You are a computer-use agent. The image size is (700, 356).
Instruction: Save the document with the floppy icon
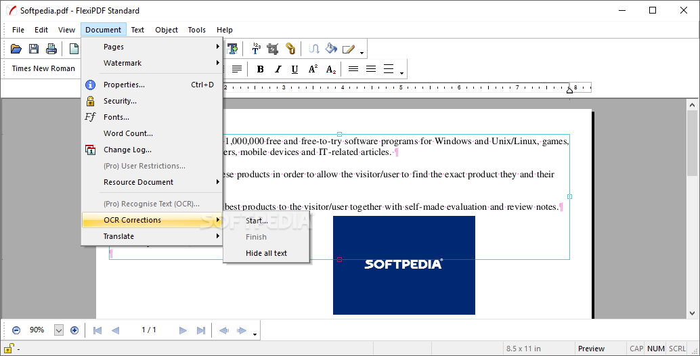33,49
